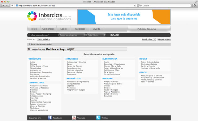The width and height of the screenshot is (198, 121).
Task: Select 'Instrumentos Musicales' subcategory
Action: click(41, 102)
